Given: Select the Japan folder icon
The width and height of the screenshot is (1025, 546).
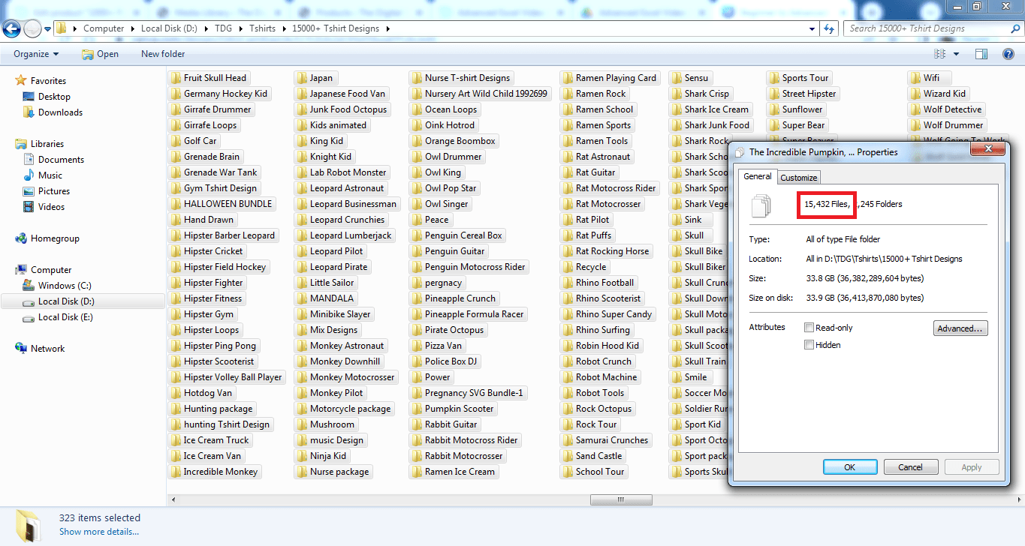Looking at the screenshot, I should coord(301,78).
